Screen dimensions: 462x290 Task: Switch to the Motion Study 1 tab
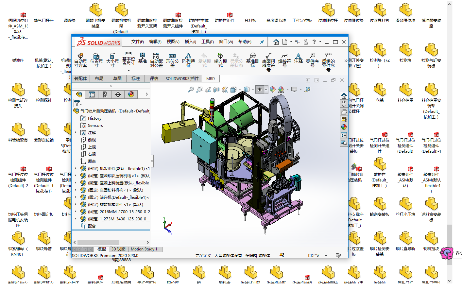(x=144, y=249)
